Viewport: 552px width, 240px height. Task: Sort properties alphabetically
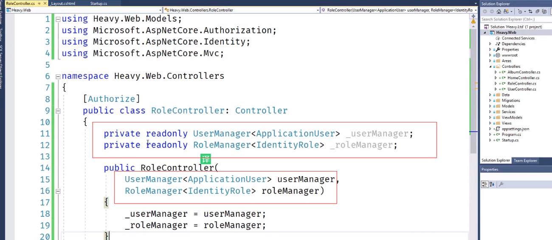[x=492, y=184]
